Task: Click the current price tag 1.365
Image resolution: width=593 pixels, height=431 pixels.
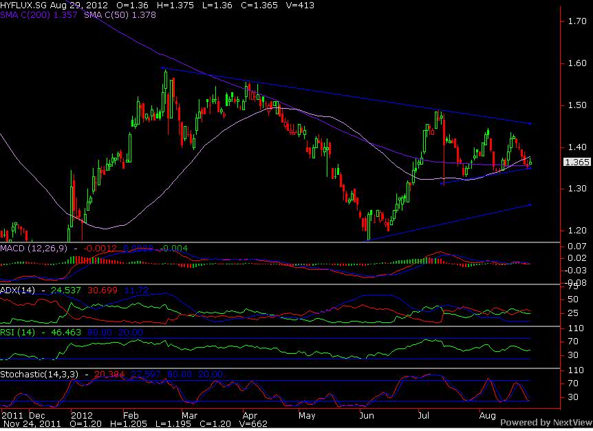Action: tap(577, 162)
